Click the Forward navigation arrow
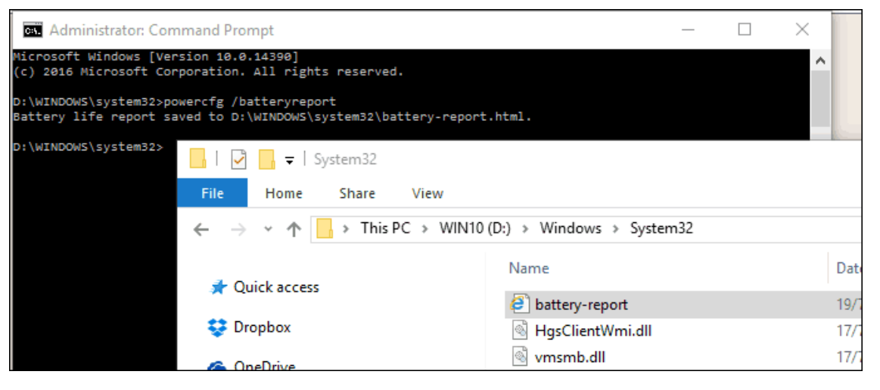Viewport: 880px width, 390px height. pyautogui.click(x=238, y=229)
